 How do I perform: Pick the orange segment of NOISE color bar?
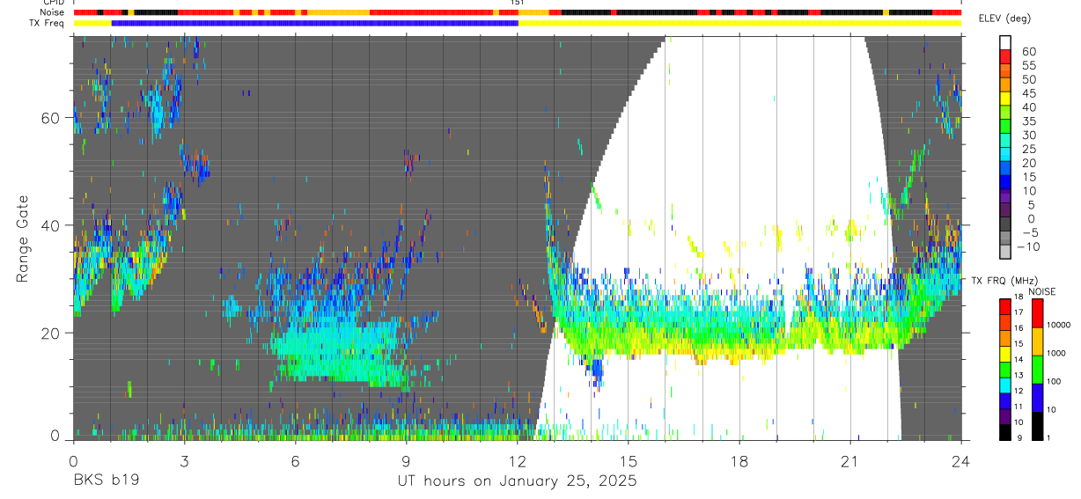click(x=1036, y=341)
